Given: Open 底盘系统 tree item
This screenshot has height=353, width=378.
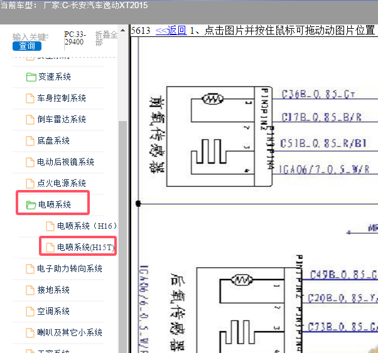Looking at the screenshot, I should coord(53,140).
